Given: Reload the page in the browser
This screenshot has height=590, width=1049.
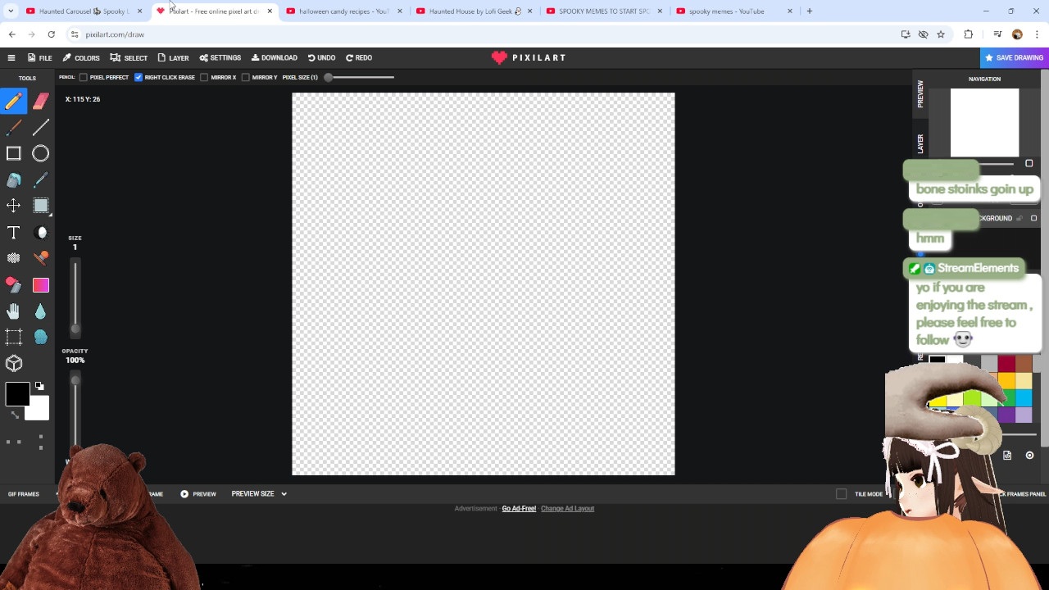Looking at the screenshot, I should click(x=52, y=34).
